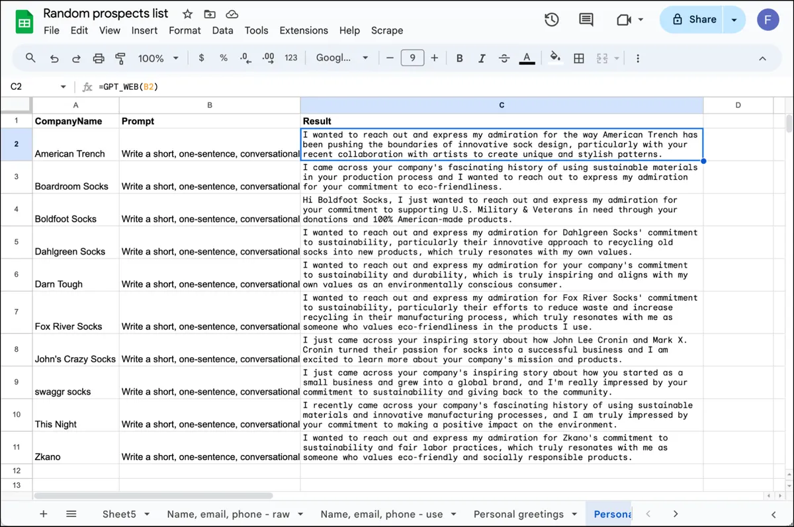Start a video call with camera icon
Screen dimensions: 794x527
point(623,20)
